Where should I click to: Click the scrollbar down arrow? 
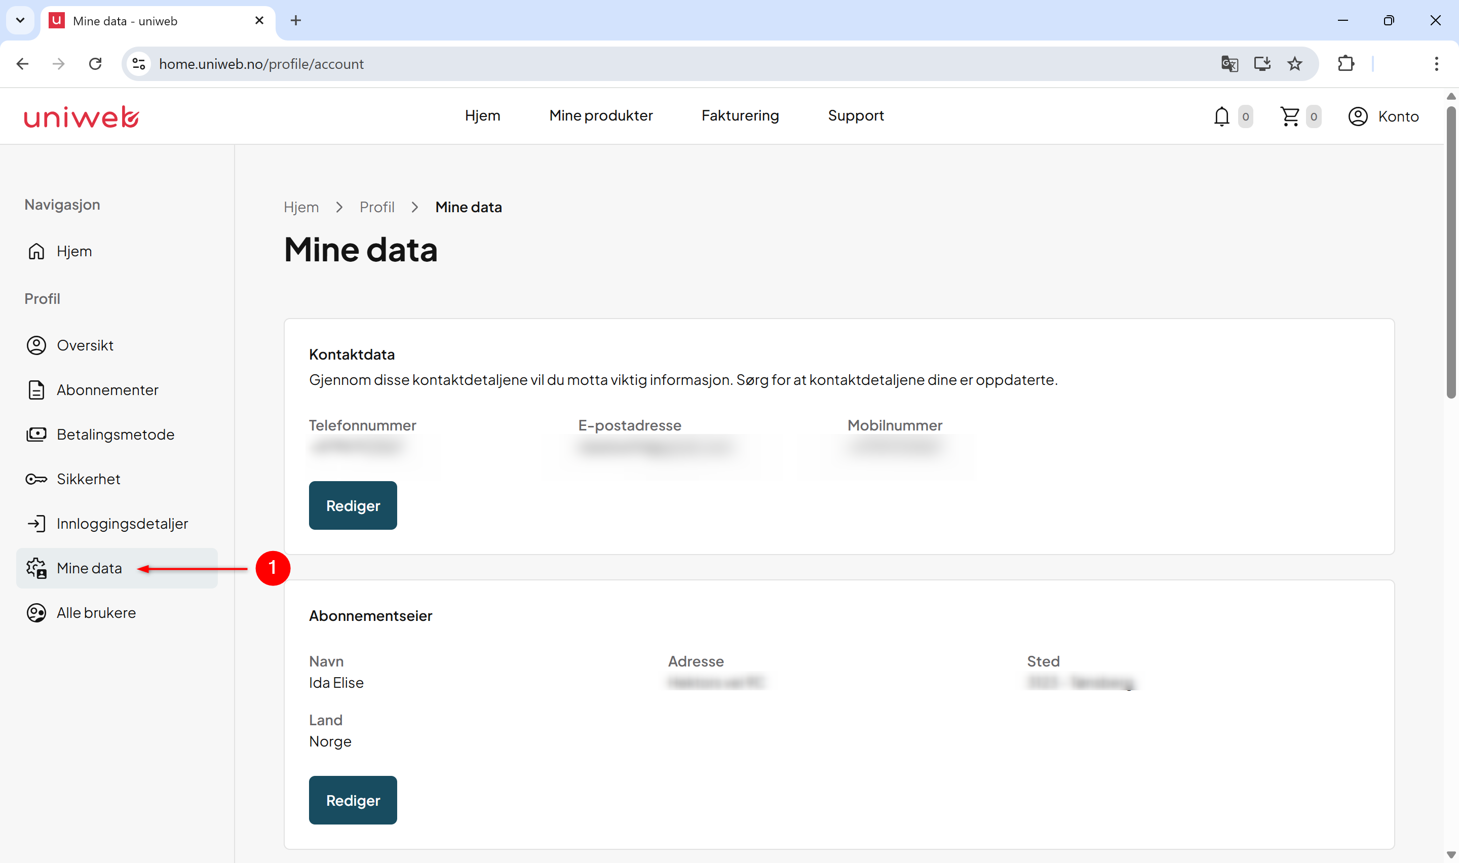click(1451, 855)
